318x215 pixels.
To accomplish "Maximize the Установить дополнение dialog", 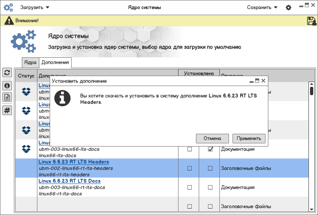I will point(257,81).
